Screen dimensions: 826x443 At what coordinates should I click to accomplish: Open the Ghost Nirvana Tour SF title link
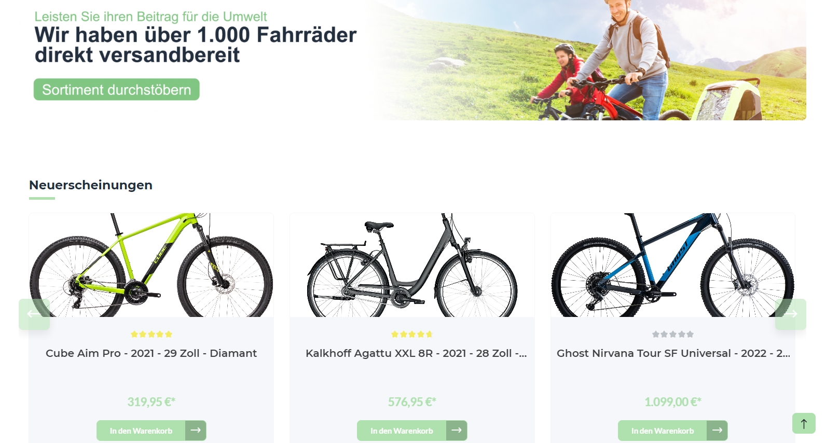(x=673, y=353)
